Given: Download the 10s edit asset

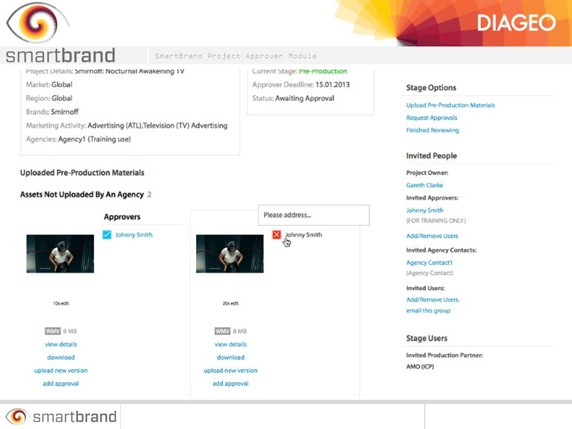Looking at the screenshot, I should 61,357.
